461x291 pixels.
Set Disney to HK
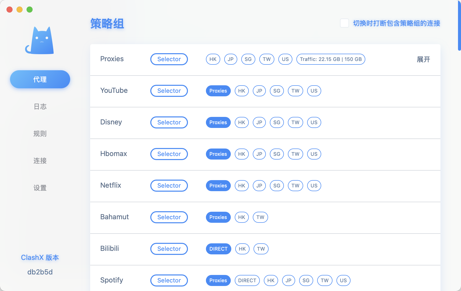(242, 122)
